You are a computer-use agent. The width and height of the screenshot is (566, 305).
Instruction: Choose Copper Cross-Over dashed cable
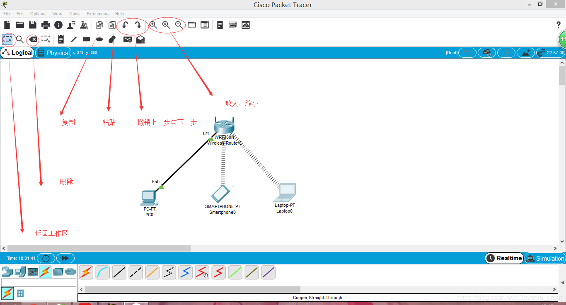136,272
